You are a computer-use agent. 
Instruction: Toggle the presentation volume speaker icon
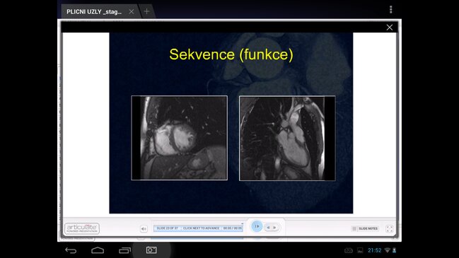point(144,229)
